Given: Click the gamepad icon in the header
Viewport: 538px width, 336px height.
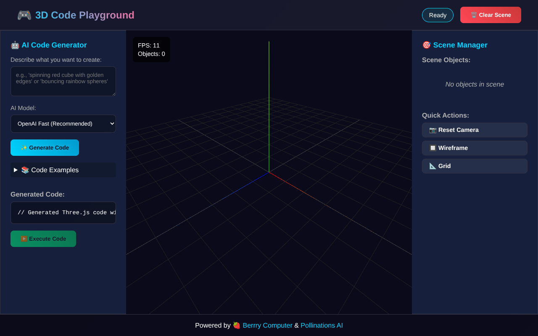Looking at the screenshot, I should point(24,15).
